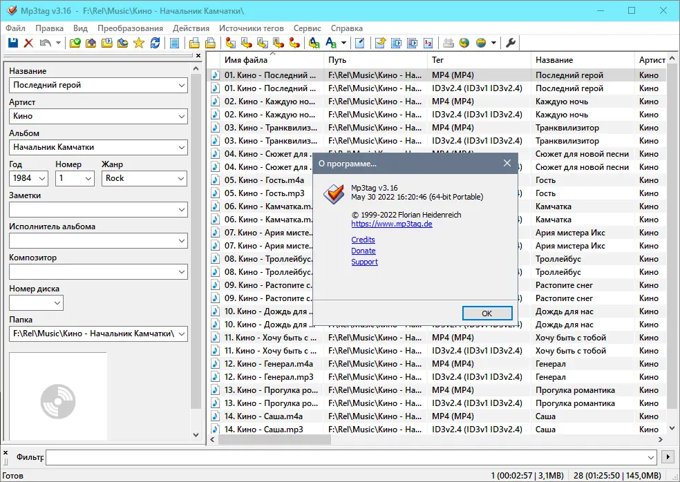Image resolution: width=680 pixels, height=482 pixels.
Task: Run Filename to Filename converter icon
Action: pos(263,43)
